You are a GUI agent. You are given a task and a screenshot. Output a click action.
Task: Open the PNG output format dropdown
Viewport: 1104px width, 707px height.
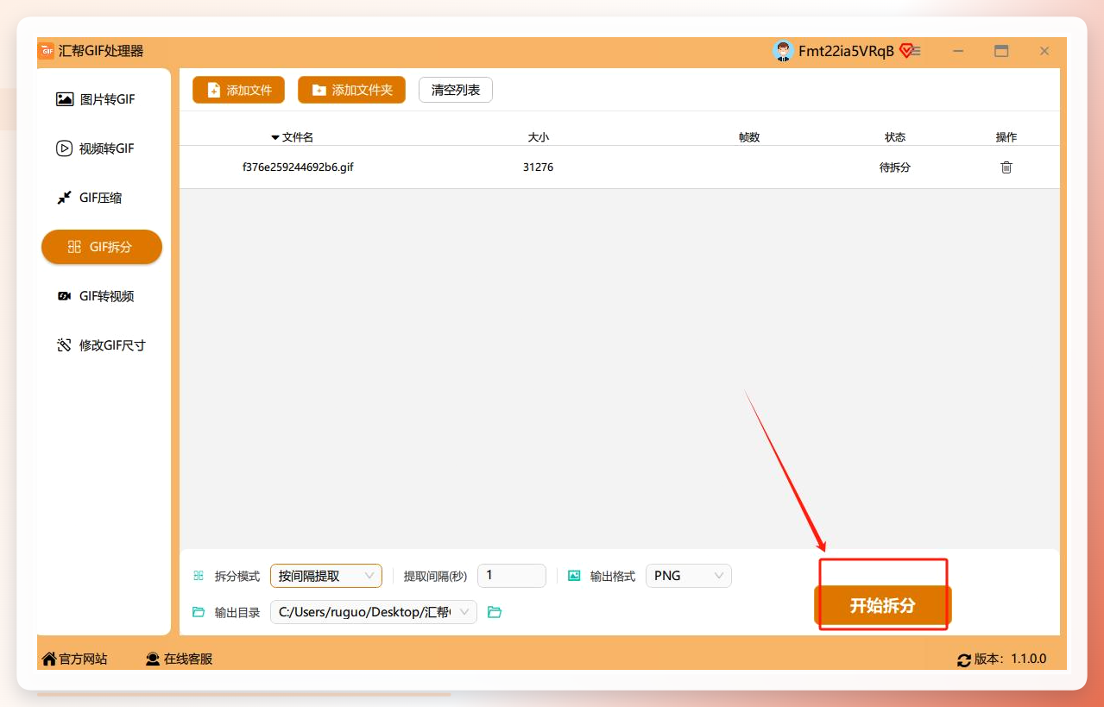(689, 576)
